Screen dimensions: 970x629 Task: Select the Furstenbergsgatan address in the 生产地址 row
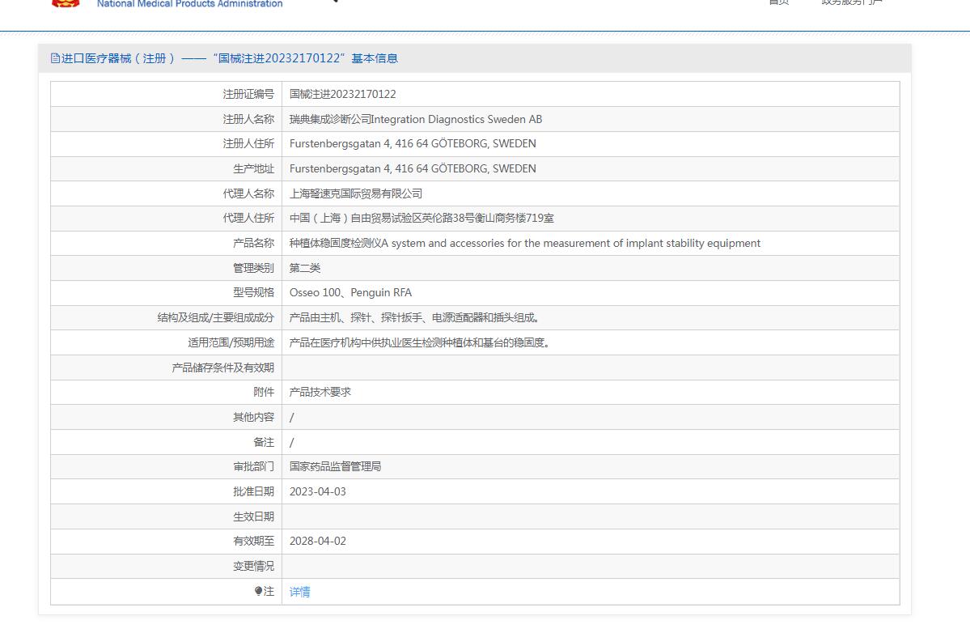[413, 168]
